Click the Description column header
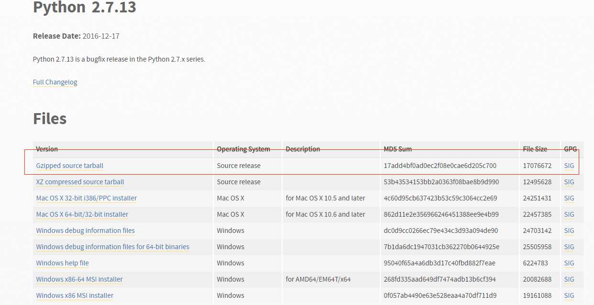 303,149
